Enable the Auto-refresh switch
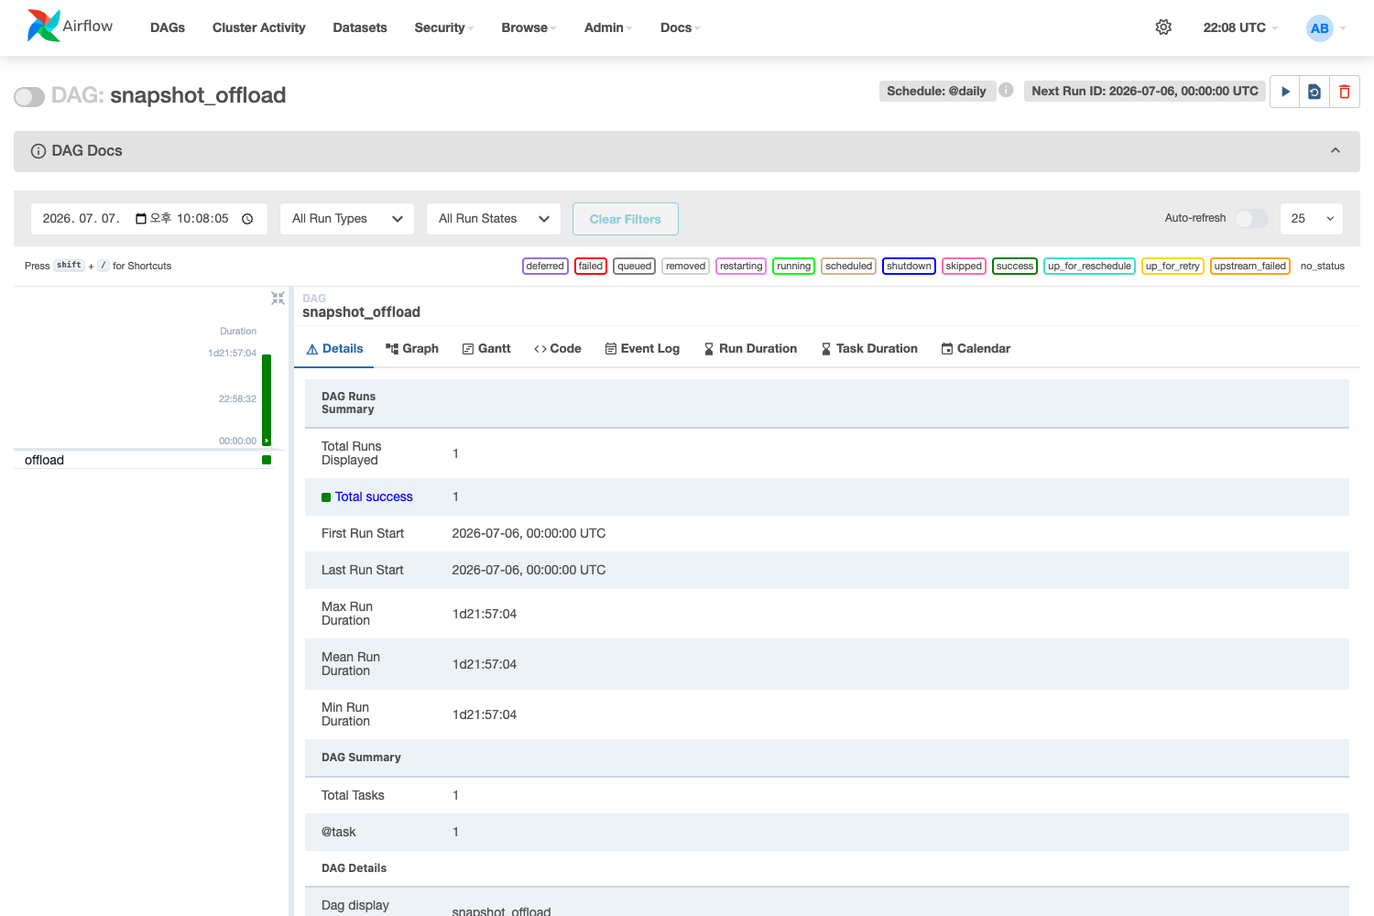This screenshot has height=916, width=1374. click(1251, 218)
